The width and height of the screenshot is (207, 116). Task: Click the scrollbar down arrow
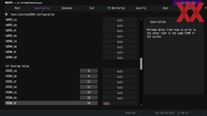[x=141, y=105]
